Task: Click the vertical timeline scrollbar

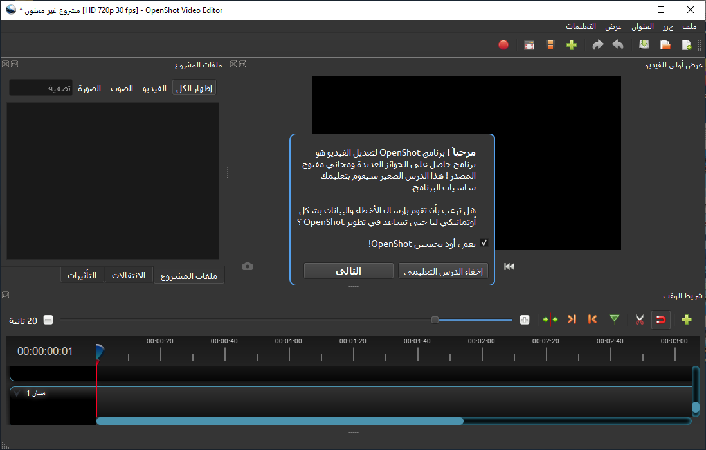Action: [x=696, y=407]
